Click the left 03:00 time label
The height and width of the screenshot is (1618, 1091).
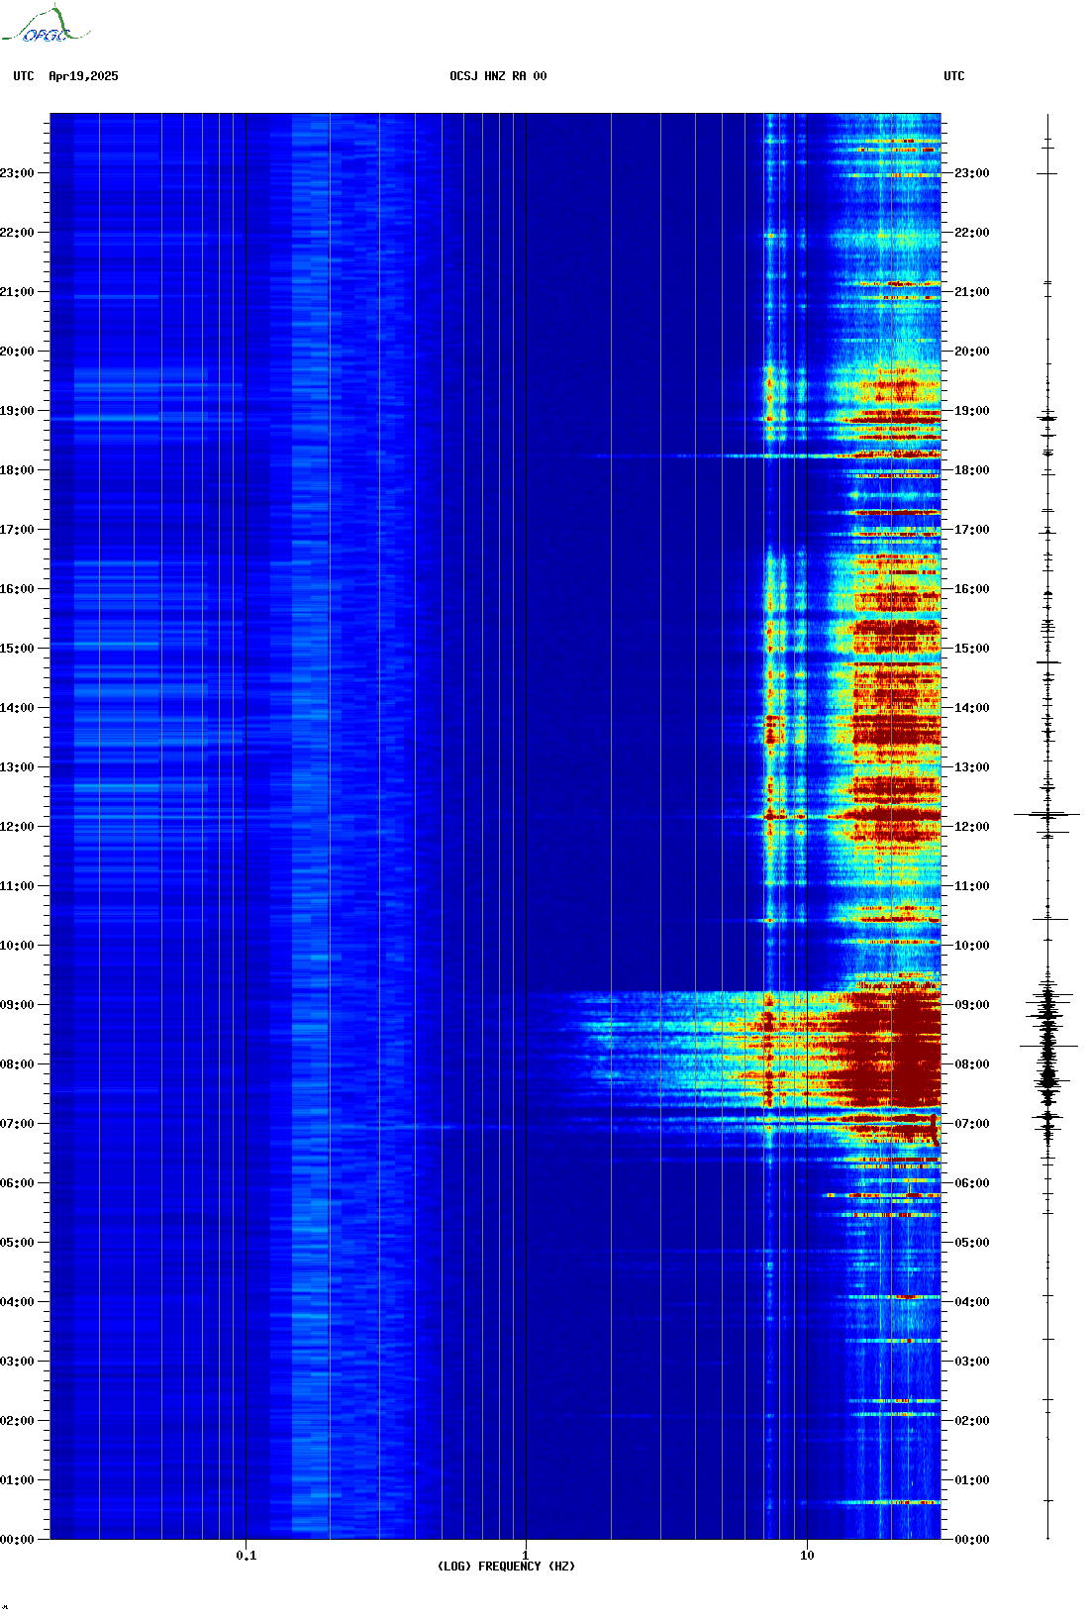coord(17,1362)
